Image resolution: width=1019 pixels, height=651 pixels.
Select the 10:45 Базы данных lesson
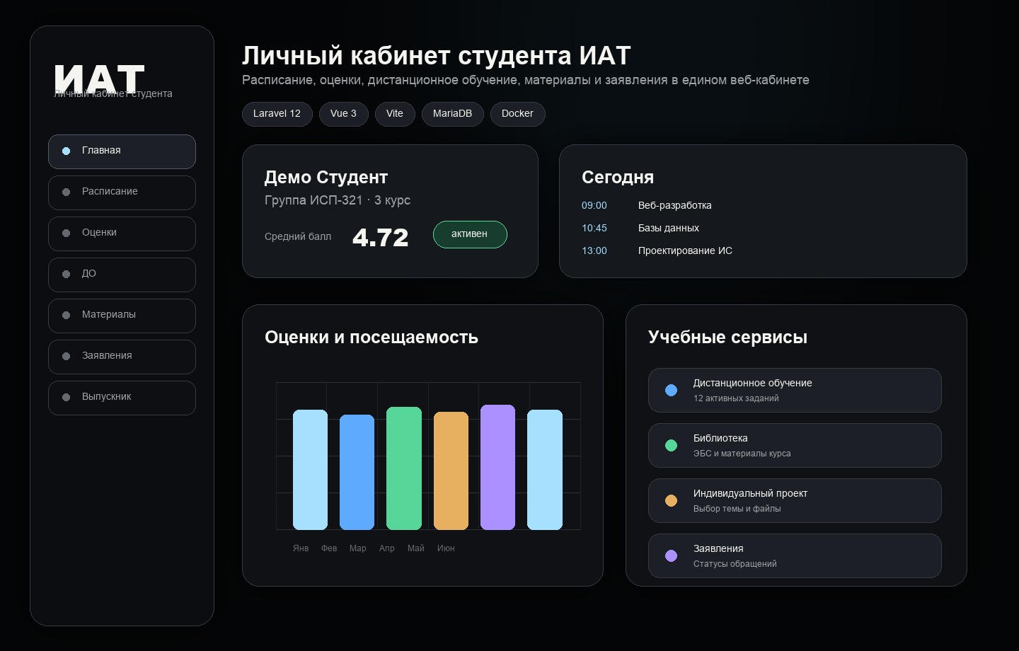[x=640, y=228]
